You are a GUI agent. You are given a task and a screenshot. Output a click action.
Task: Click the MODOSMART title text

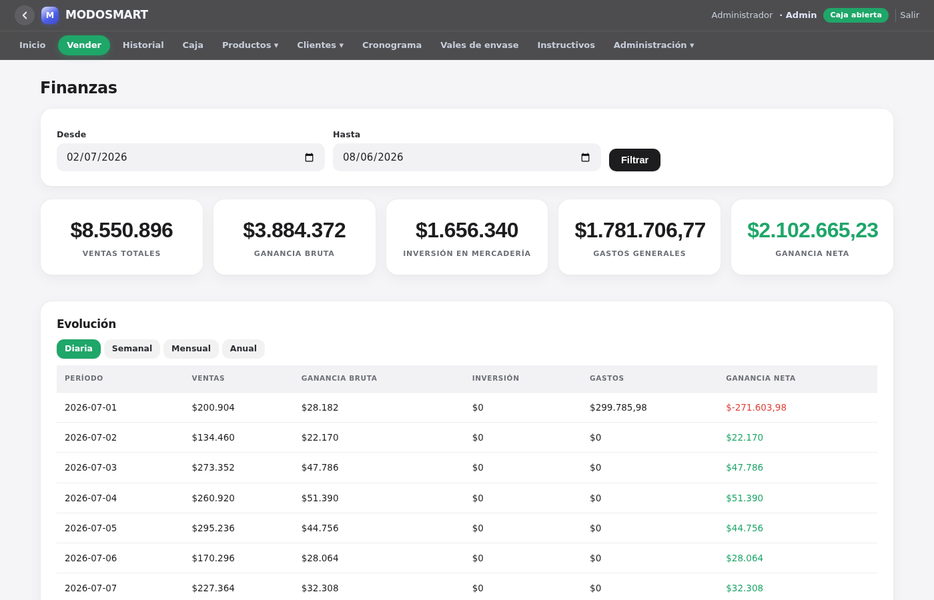(107, 15)
